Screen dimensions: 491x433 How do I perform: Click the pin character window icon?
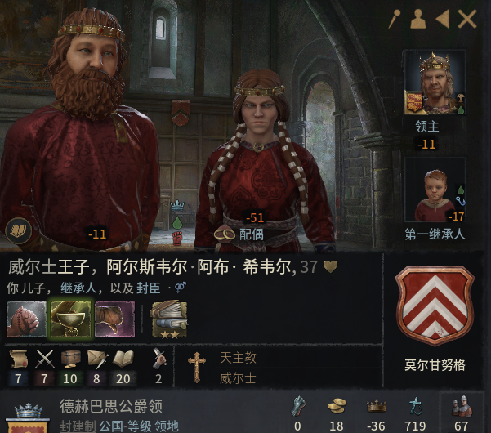(395, 19)
